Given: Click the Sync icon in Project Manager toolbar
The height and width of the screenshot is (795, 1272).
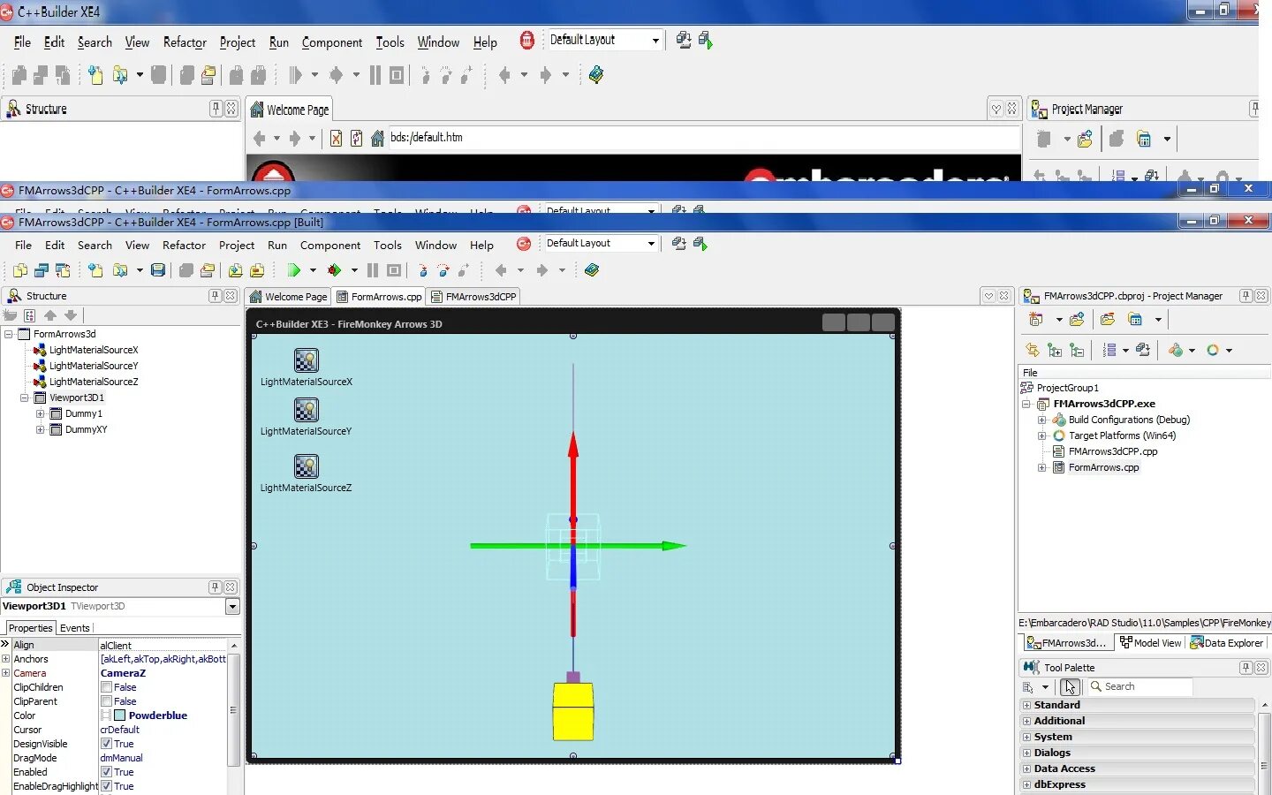Looking at the screenshot, I should point(1032,350).
